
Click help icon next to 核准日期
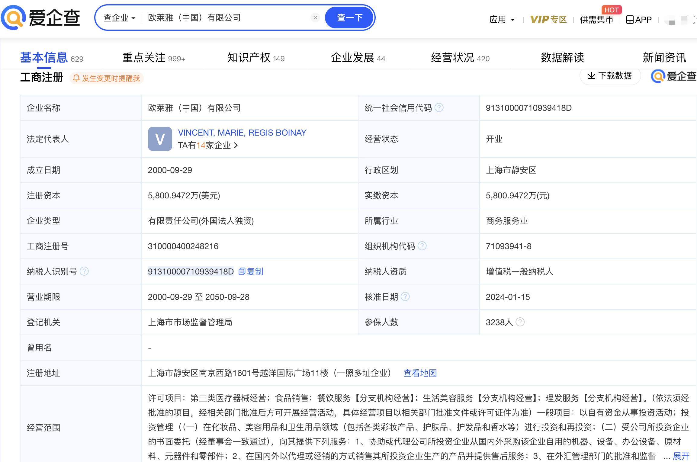[x=405, y=297]
